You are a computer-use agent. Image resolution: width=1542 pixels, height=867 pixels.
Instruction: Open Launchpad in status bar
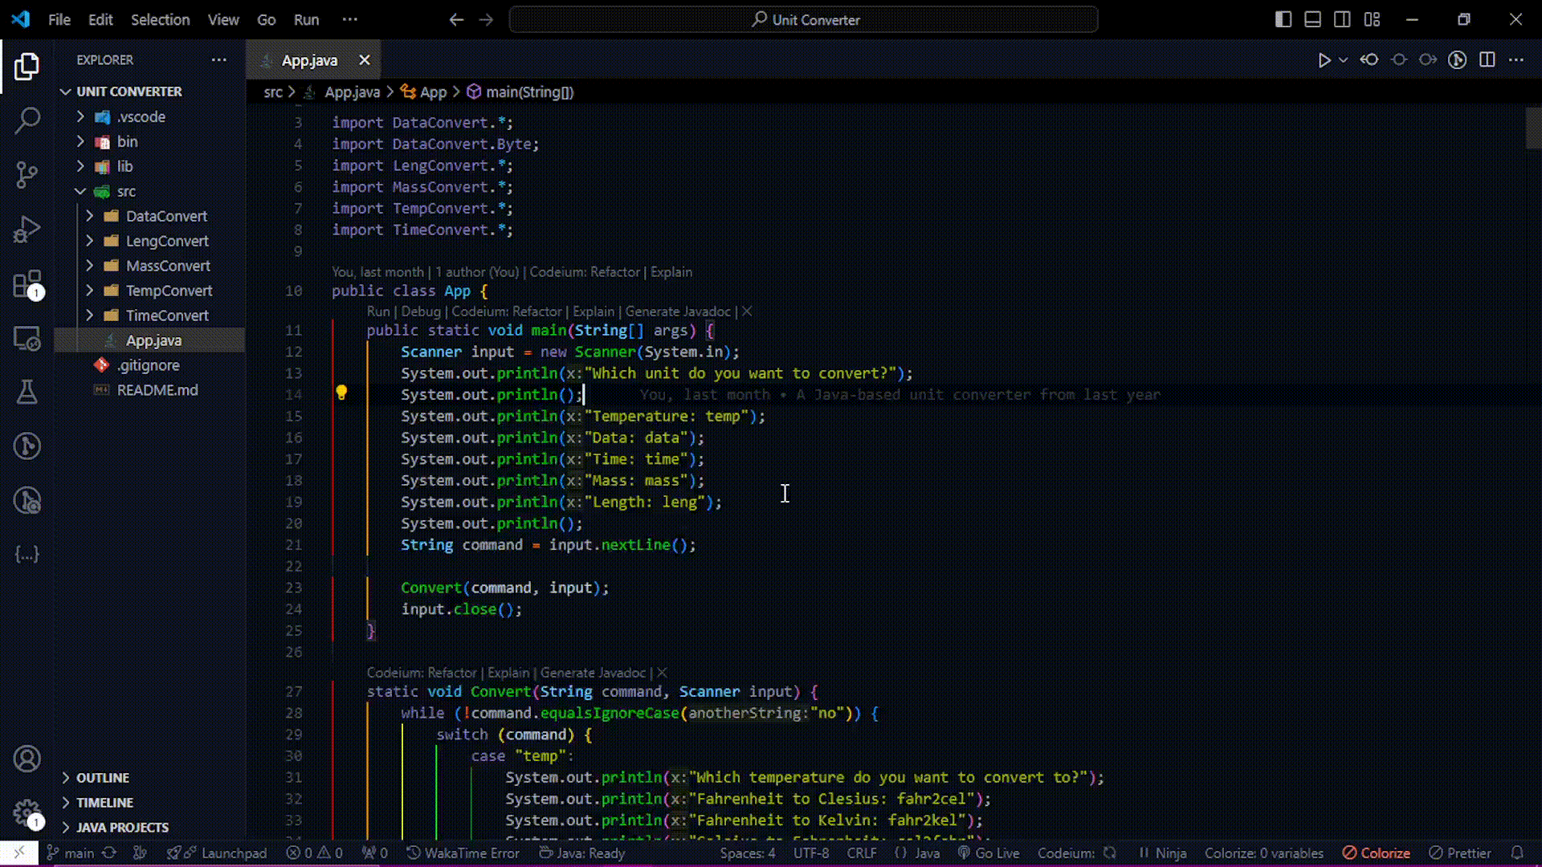(x=217, y=853)
